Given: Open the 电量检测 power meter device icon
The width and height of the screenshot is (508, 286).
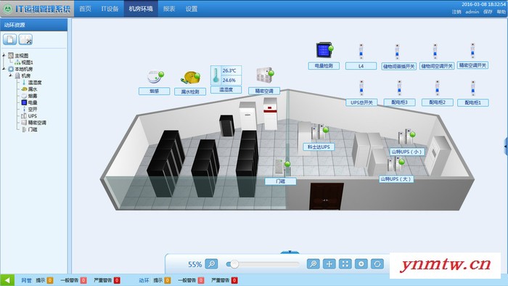Looking at the screenshot, I should click(324, 50).
